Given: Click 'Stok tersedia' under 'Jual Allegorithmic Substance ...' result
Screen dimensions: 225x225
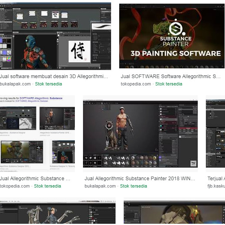Looking at the screenshot, I should click(x=48, y=186).
